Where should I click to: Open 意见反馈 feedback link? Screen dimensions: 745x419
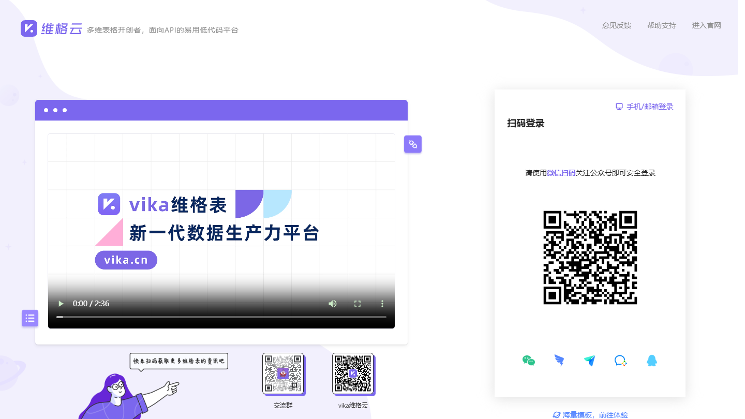(617, 25)
